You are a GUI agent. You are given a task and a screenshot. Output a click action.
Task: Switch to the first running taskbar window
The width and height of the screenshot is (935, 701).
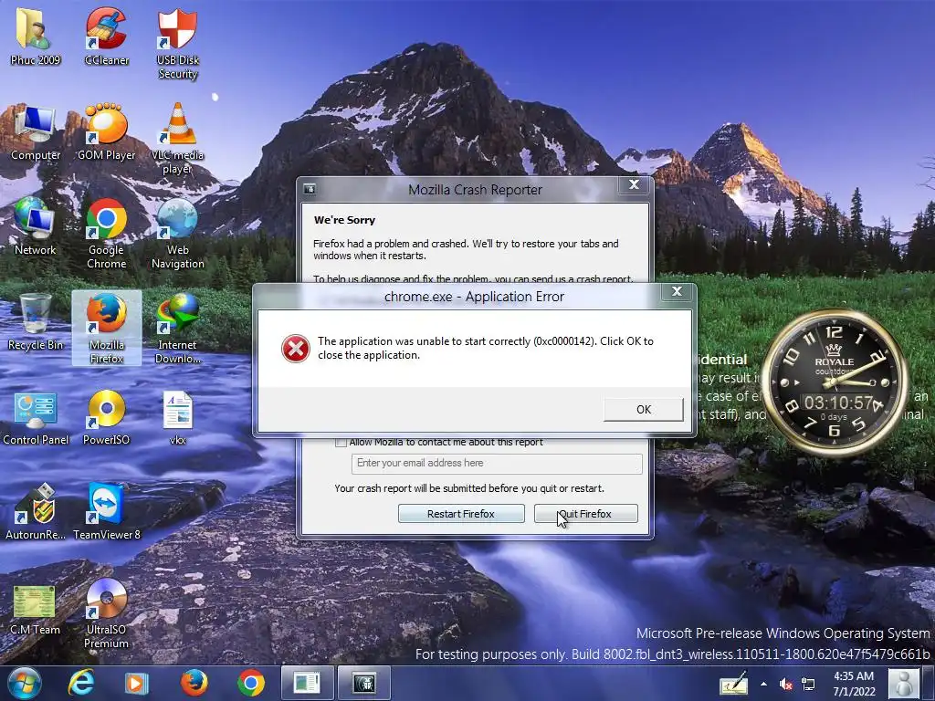click(x=307, y=683)
